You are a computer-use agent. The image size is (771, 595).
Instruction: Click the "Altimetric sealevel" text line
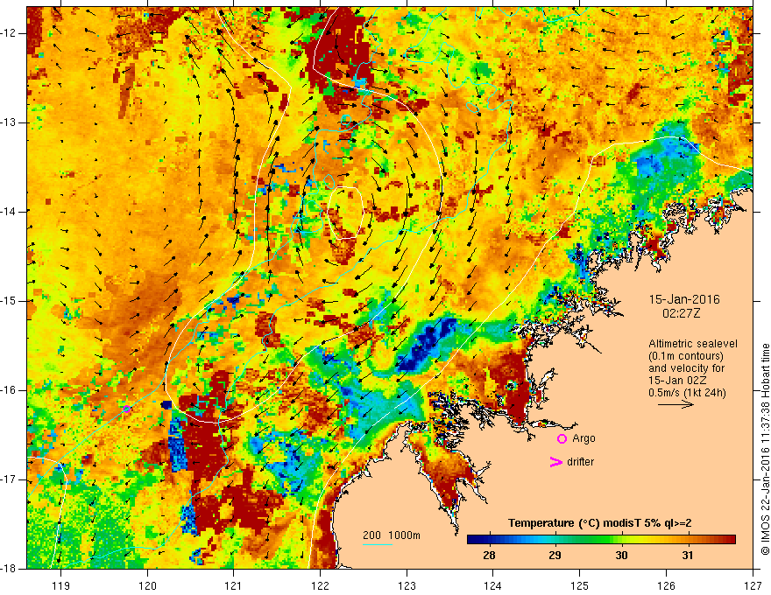(x=693, y=344)
